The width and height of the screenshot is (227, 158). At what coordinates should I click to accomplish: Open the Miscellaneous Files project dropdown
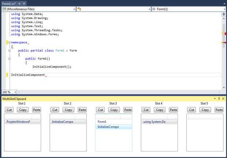[x=39, y=9]
